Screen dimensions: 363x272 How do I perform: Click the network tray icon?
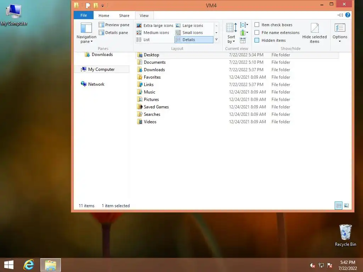pyautogui.click(x=321, y=265)
